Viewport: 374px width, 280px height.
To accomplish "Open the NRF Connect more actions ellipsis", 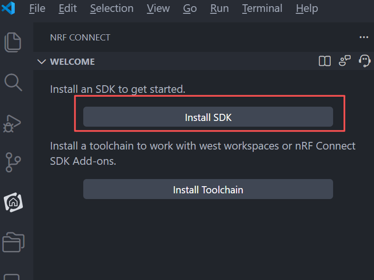I will 364,37.
